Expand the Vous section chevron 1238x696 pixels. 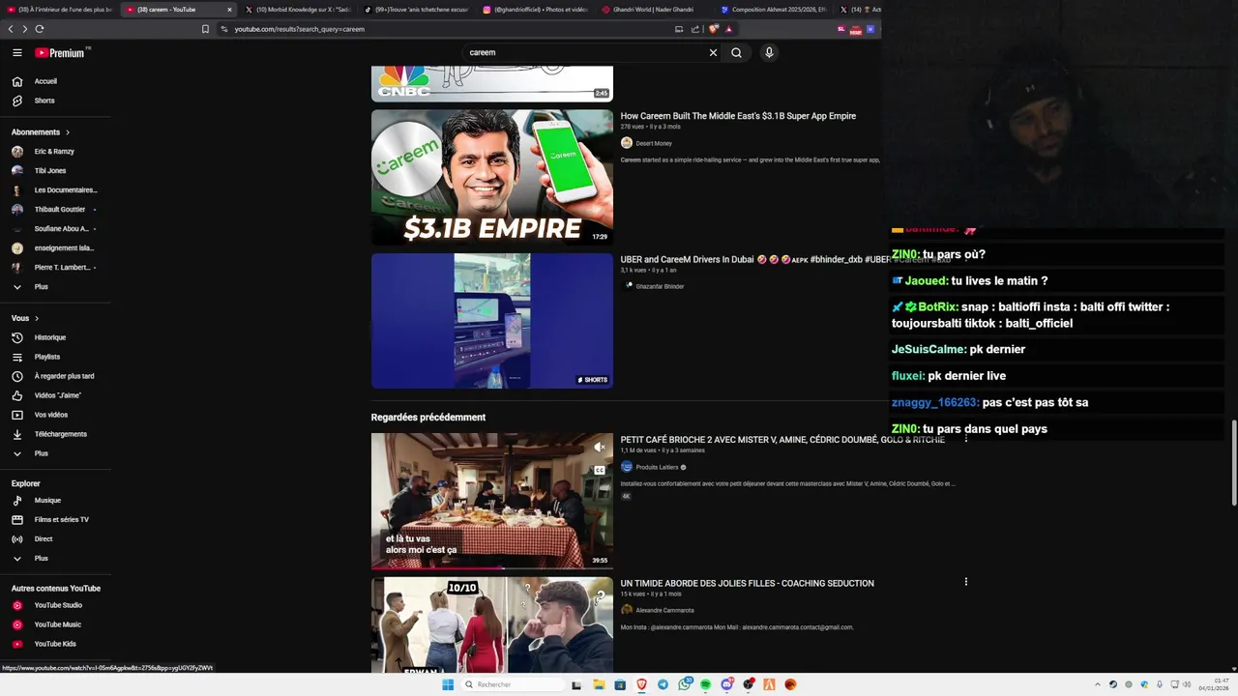click(37, 318)
